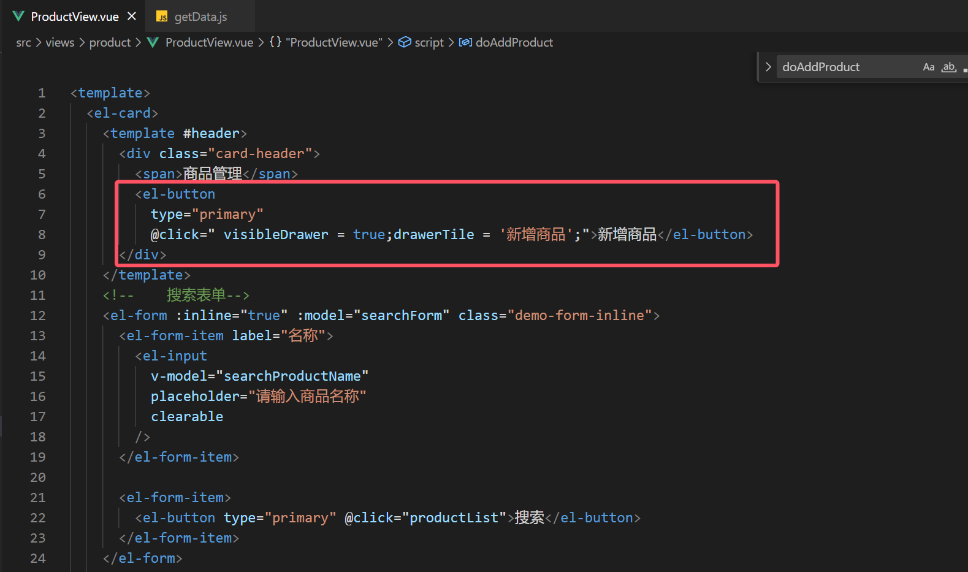This screenshot has height=572, width=968.
Task: Click "searchProductName" on line 15
Action: pos(292,376)
